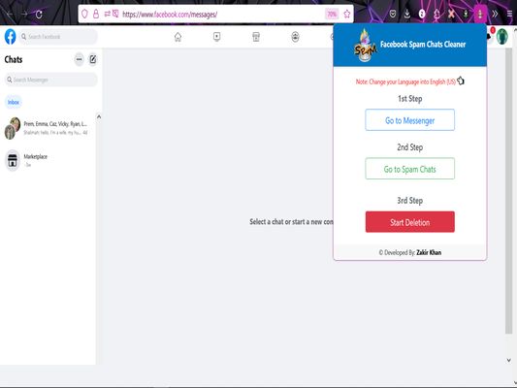This screenshot has width=517, height=388.
Task: Select the Inbox filter pill
Action: (x=14, y=102)
